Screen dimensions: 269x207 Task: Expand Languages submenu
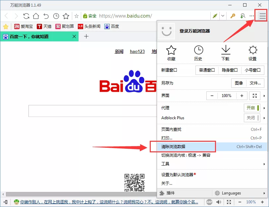pyautogui.click(x=240, y=193)
